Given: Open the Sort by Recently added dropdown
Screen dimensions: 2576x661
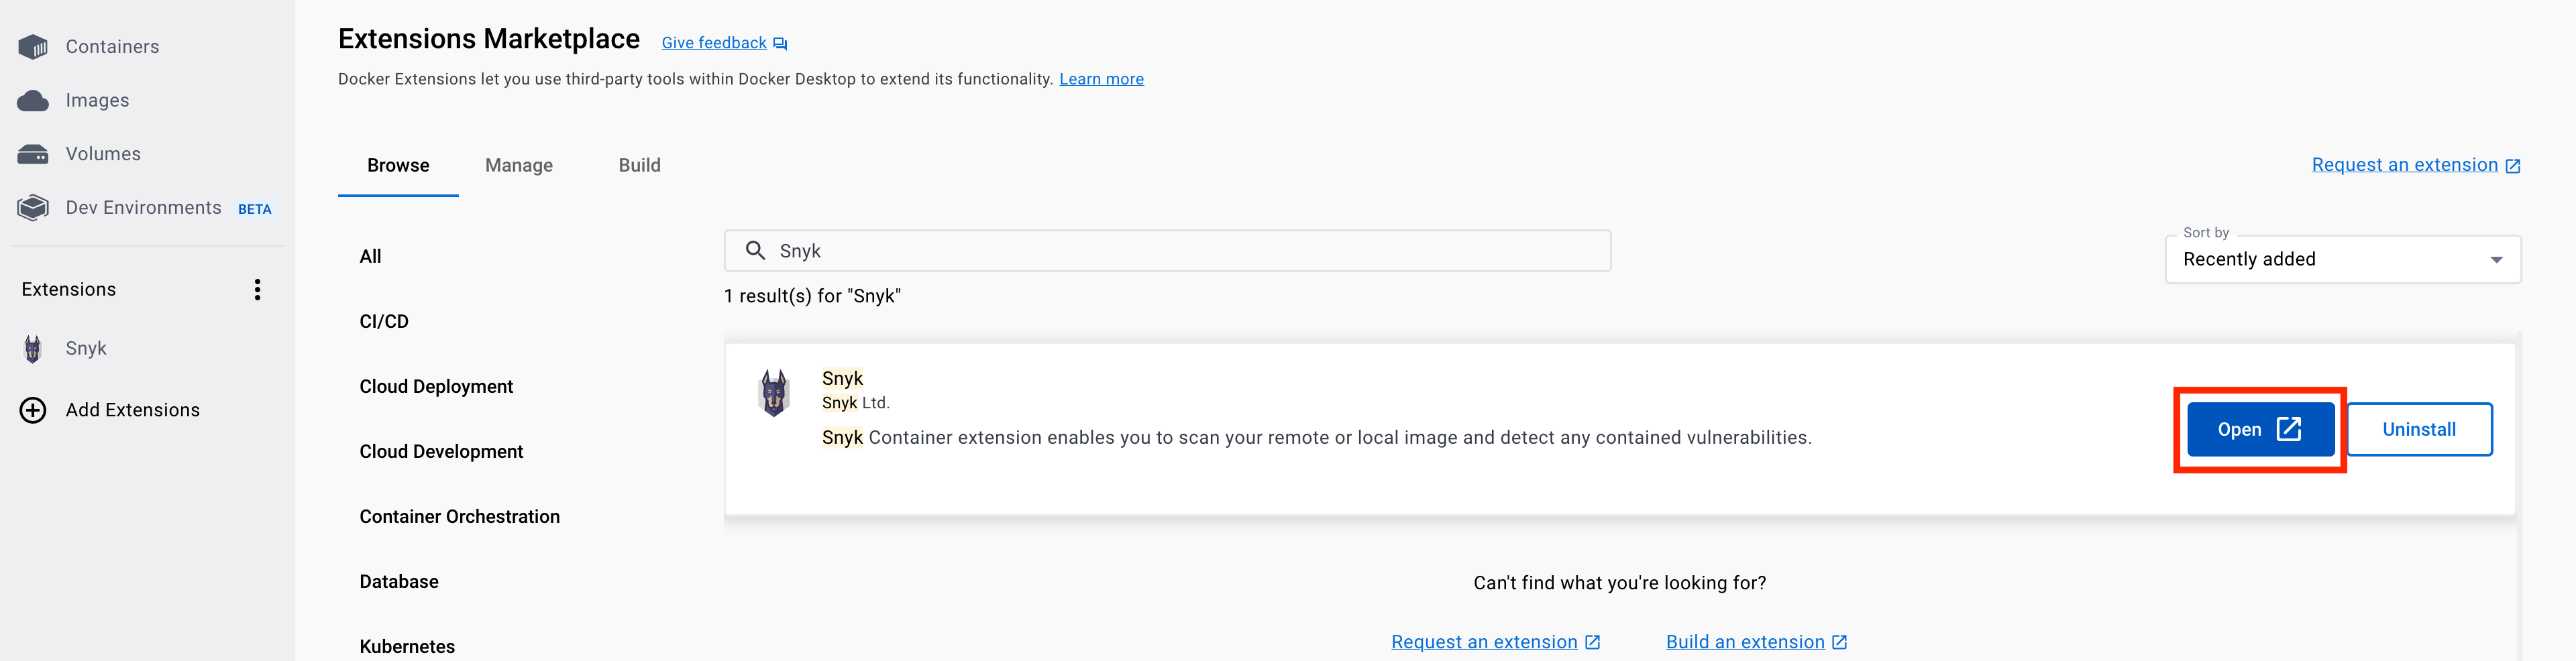Looking at the screenshot, I should (2343, 260).
